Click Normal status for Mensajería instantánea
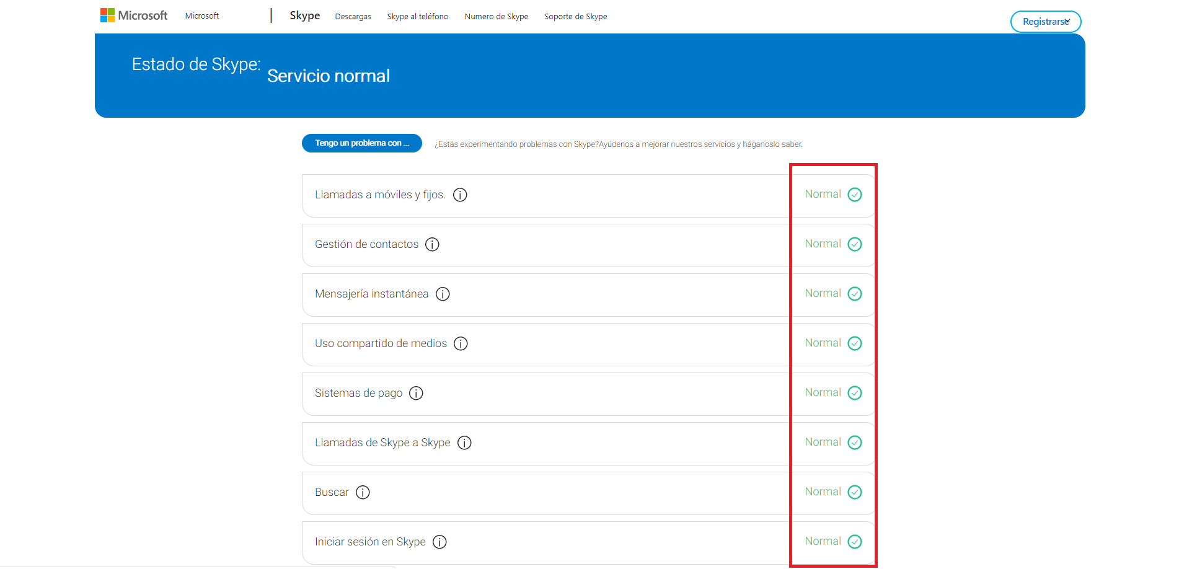 click(x=823, y=293)
